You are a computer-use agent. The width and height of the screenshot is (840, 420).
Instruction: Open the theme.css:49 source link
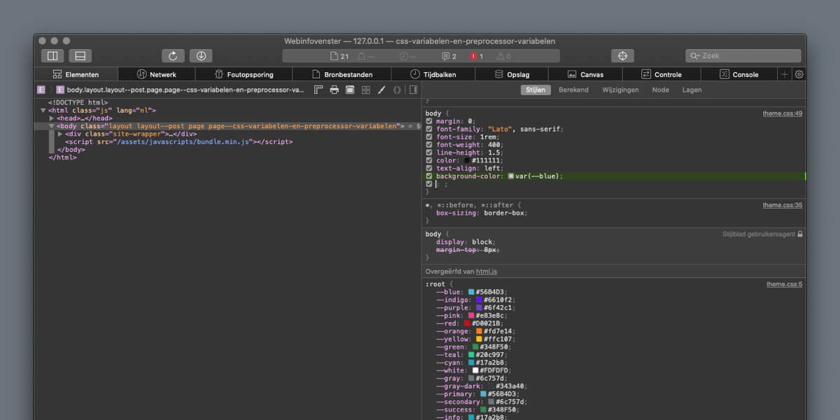pyautogui.click(x=783, y=113)
